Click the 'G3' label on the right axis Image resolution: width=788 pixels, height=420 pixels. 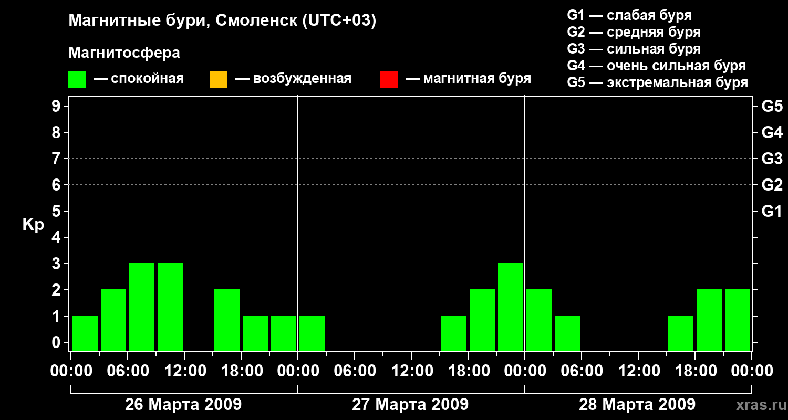point(772,159)
